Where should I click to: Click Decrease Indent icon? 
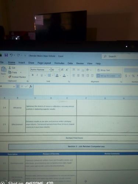click(x=88, y=75)
